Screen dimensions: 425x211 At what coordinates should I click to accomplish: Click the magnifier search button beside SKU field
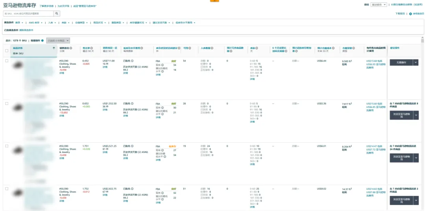(x=57, y=13)
